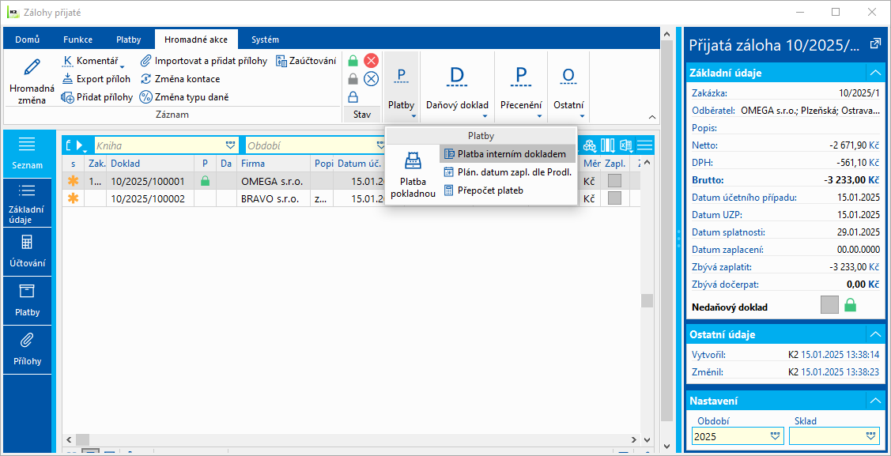Viewport: 891px width, 456px height.
Task: Open Platby in left sidebar
Action: [27, 301]
